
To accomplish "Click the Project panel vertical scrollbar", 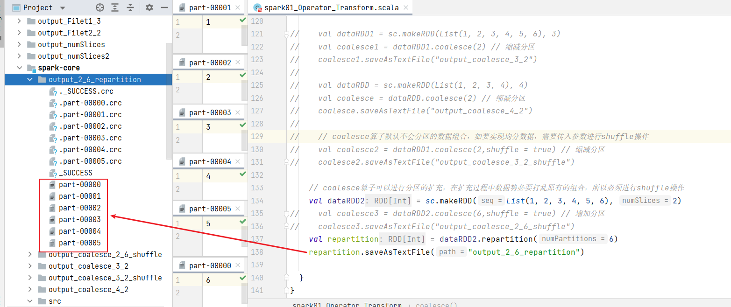I will click(169, 102).
